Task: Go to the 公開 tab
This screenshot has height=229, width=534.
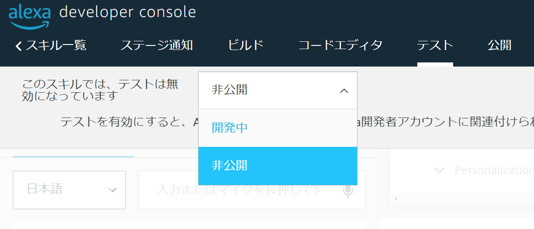Action: point(500,45)
